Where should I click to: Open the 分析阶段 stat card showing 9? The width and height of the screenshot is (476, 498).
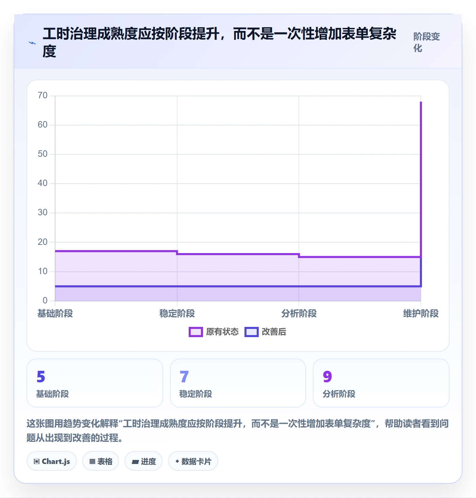click(381, 383)
